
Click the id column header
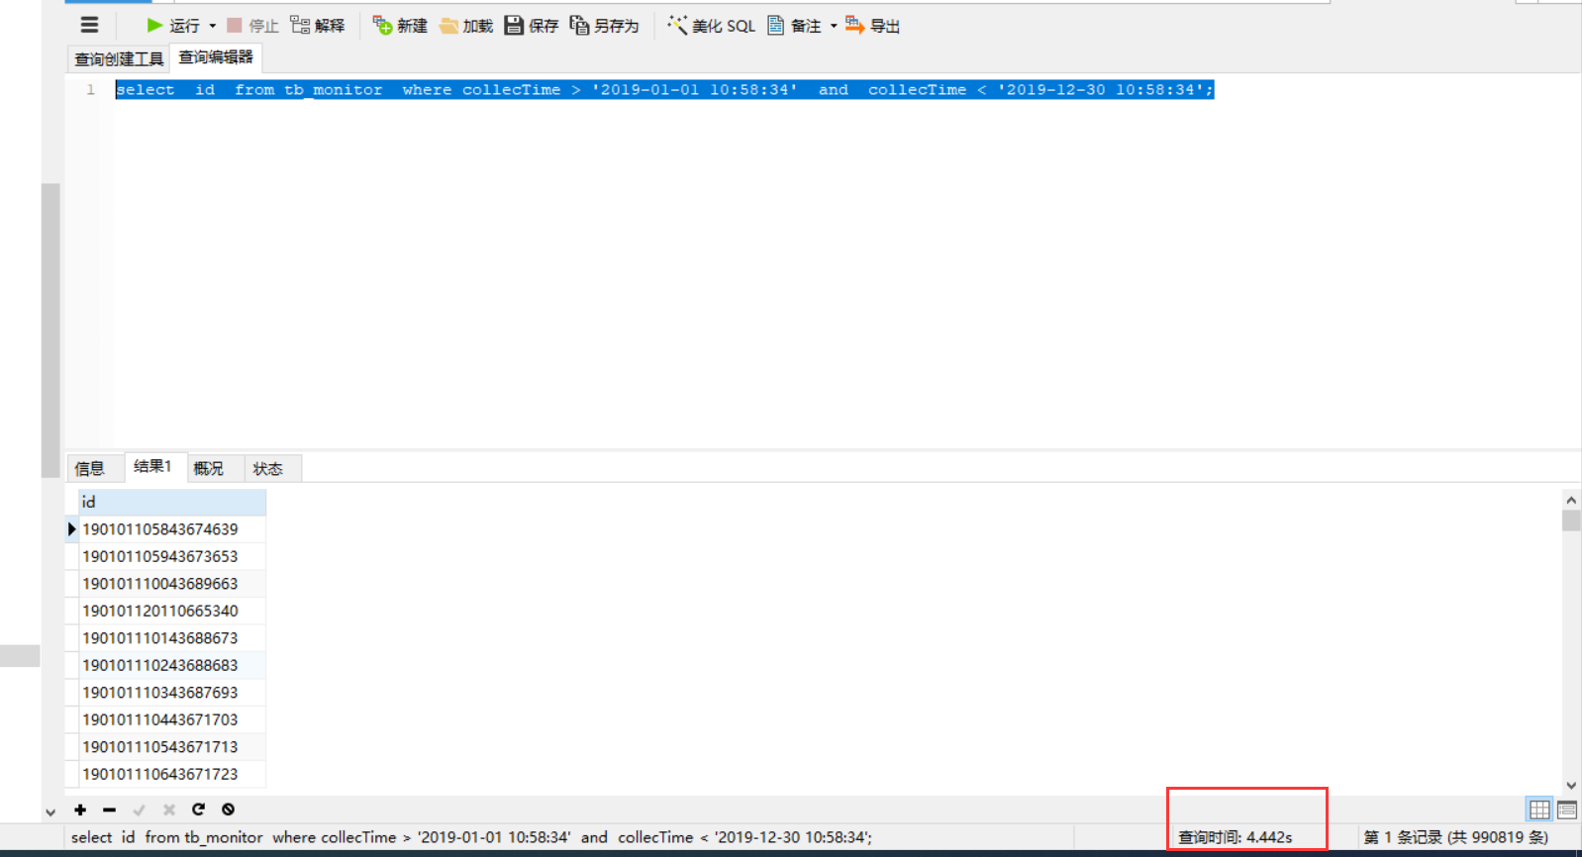pos(172,502)
